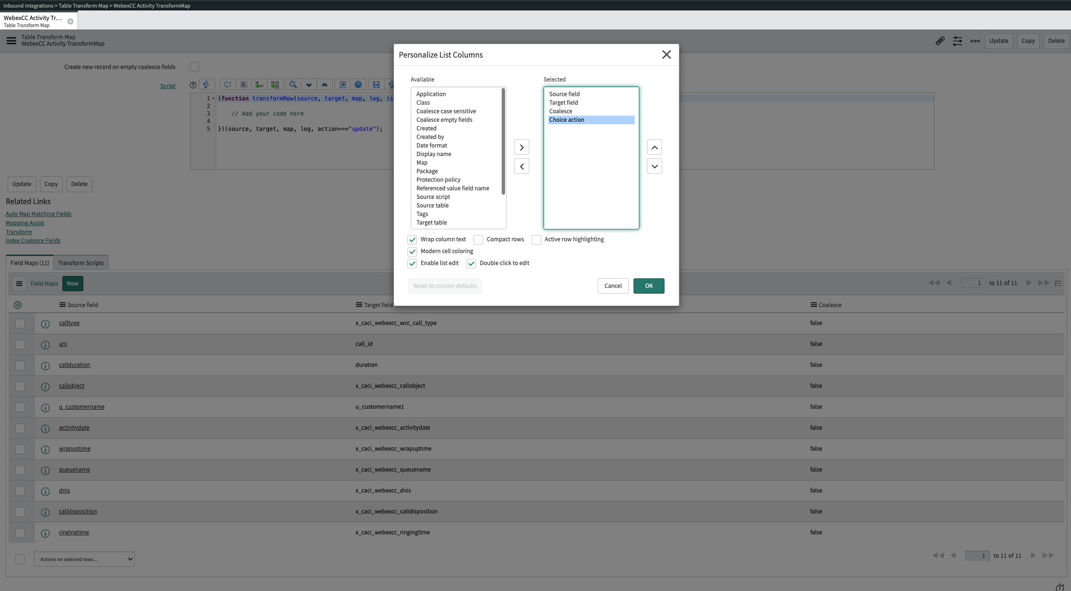The height and width of the screenshot is (591, 1071).
Task: Select the dnis row checkbox
Action: [x=20, y=491]
